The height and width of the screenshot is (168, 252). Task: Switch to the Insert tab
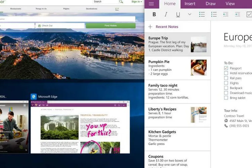[x=190, y=4]
